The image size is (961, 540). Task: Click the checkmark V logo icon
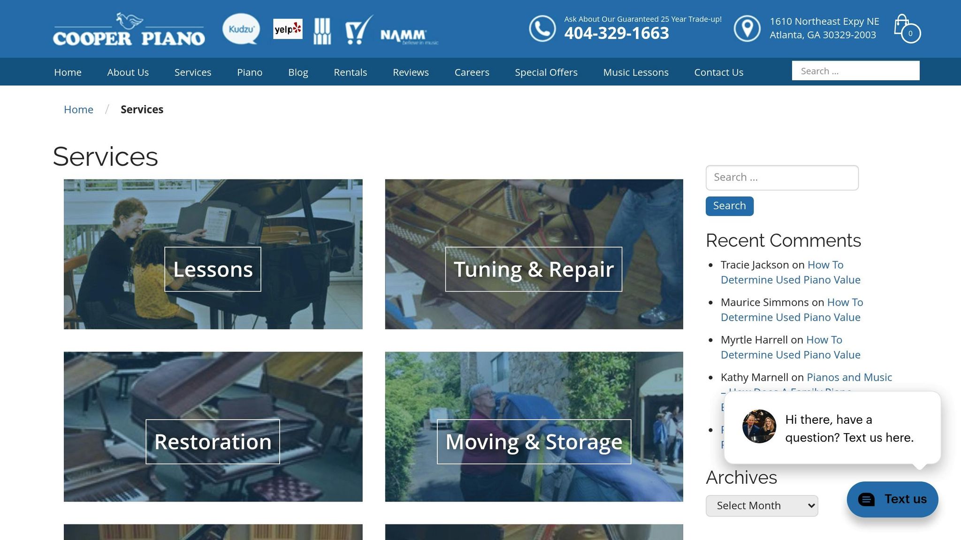[x=358, y=30]
